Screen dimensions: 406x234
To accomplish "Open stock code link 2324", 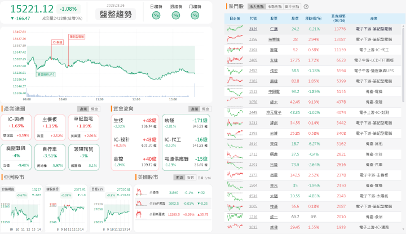I will point(253,29).
